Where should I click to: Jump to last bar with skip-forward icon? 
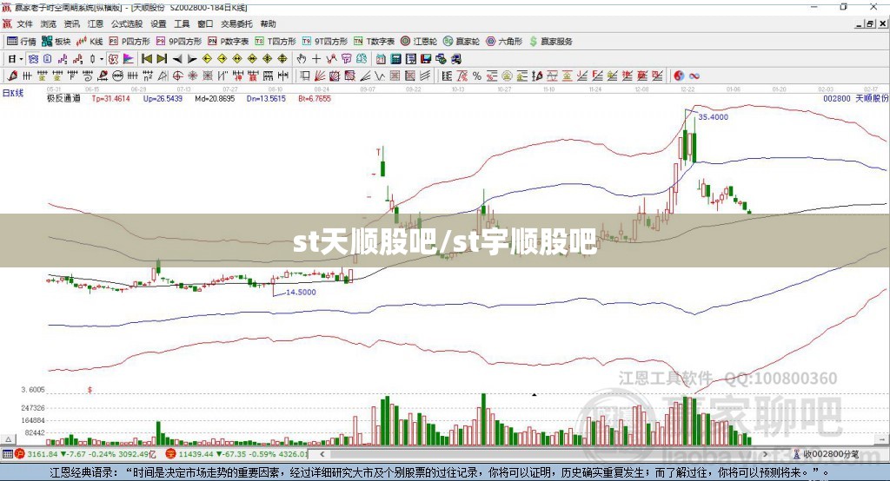click(162, 58)
